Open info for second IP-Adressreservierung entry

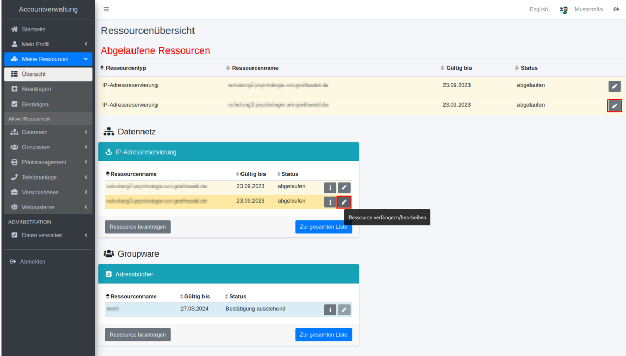point(330,202)
